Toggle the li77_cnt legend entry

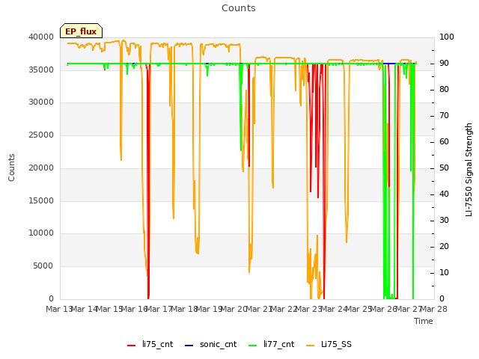pos(271,344)
